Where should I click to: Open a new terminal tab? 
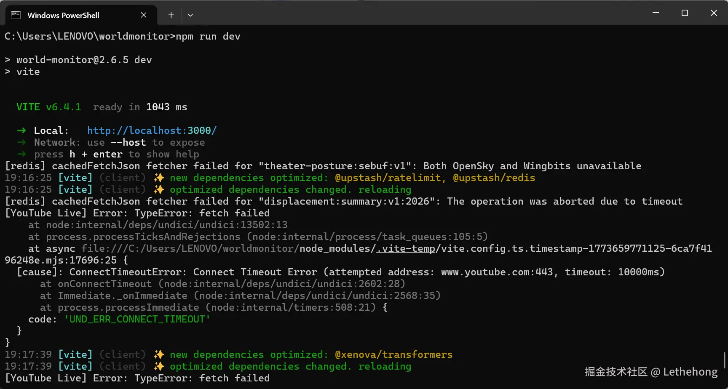click(x=171, y=15)
